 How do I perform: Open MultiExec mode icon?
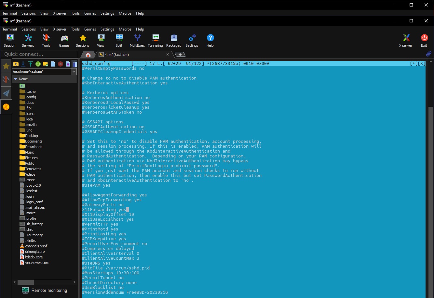[x=137, y=41]
